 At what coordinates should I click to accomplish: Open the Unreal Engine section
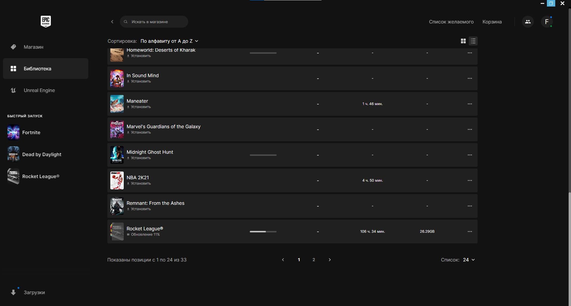click(46, 90)
